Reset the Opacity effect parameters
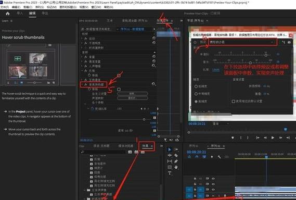 (153, 43)
